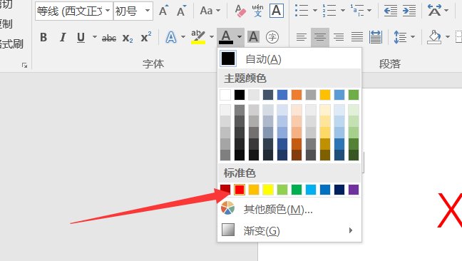
Task: Click phonetic guide wén icon
Action: click(258, 11)
